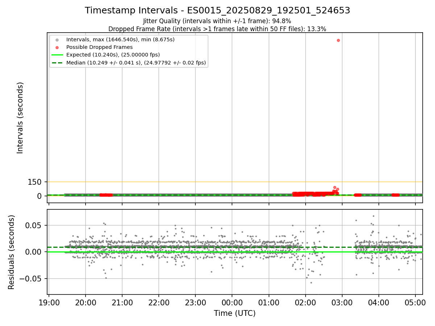Click legend entry "Intervals, max (1646.540s), min (8.675s)"
The width and height of the screenshot is (435, 326).
point(120,39)
